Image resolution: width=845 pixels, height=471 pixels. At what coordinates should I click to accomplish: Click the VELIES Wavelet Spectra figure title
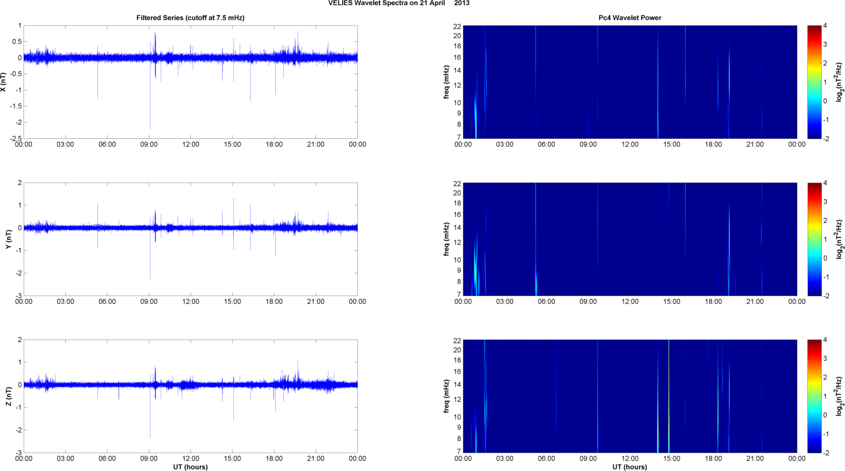[399, 3]
